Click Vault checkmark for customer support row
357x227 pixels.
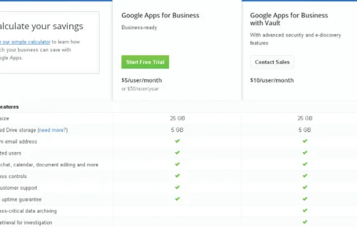pyautogui.click(x=305, y=187)
